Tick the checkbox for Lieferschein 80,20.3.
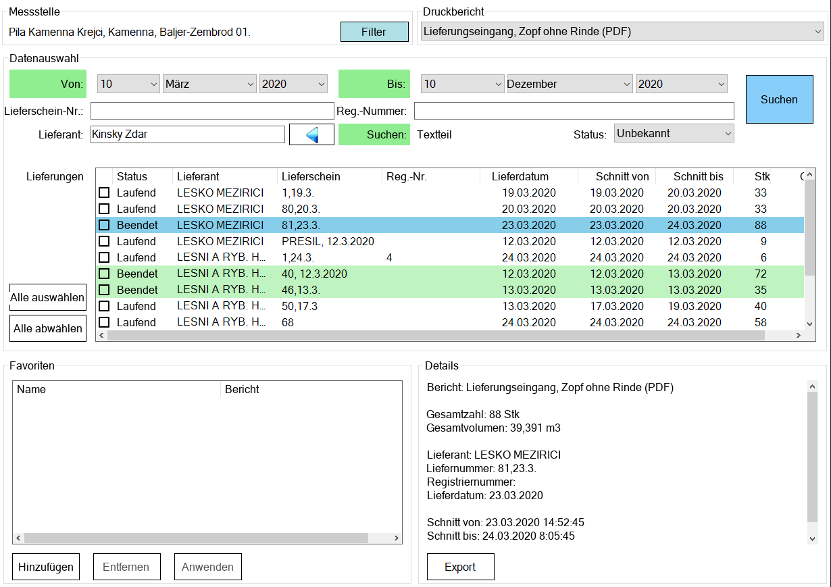This screenshot has height=587, width=831. click(104, 209)
